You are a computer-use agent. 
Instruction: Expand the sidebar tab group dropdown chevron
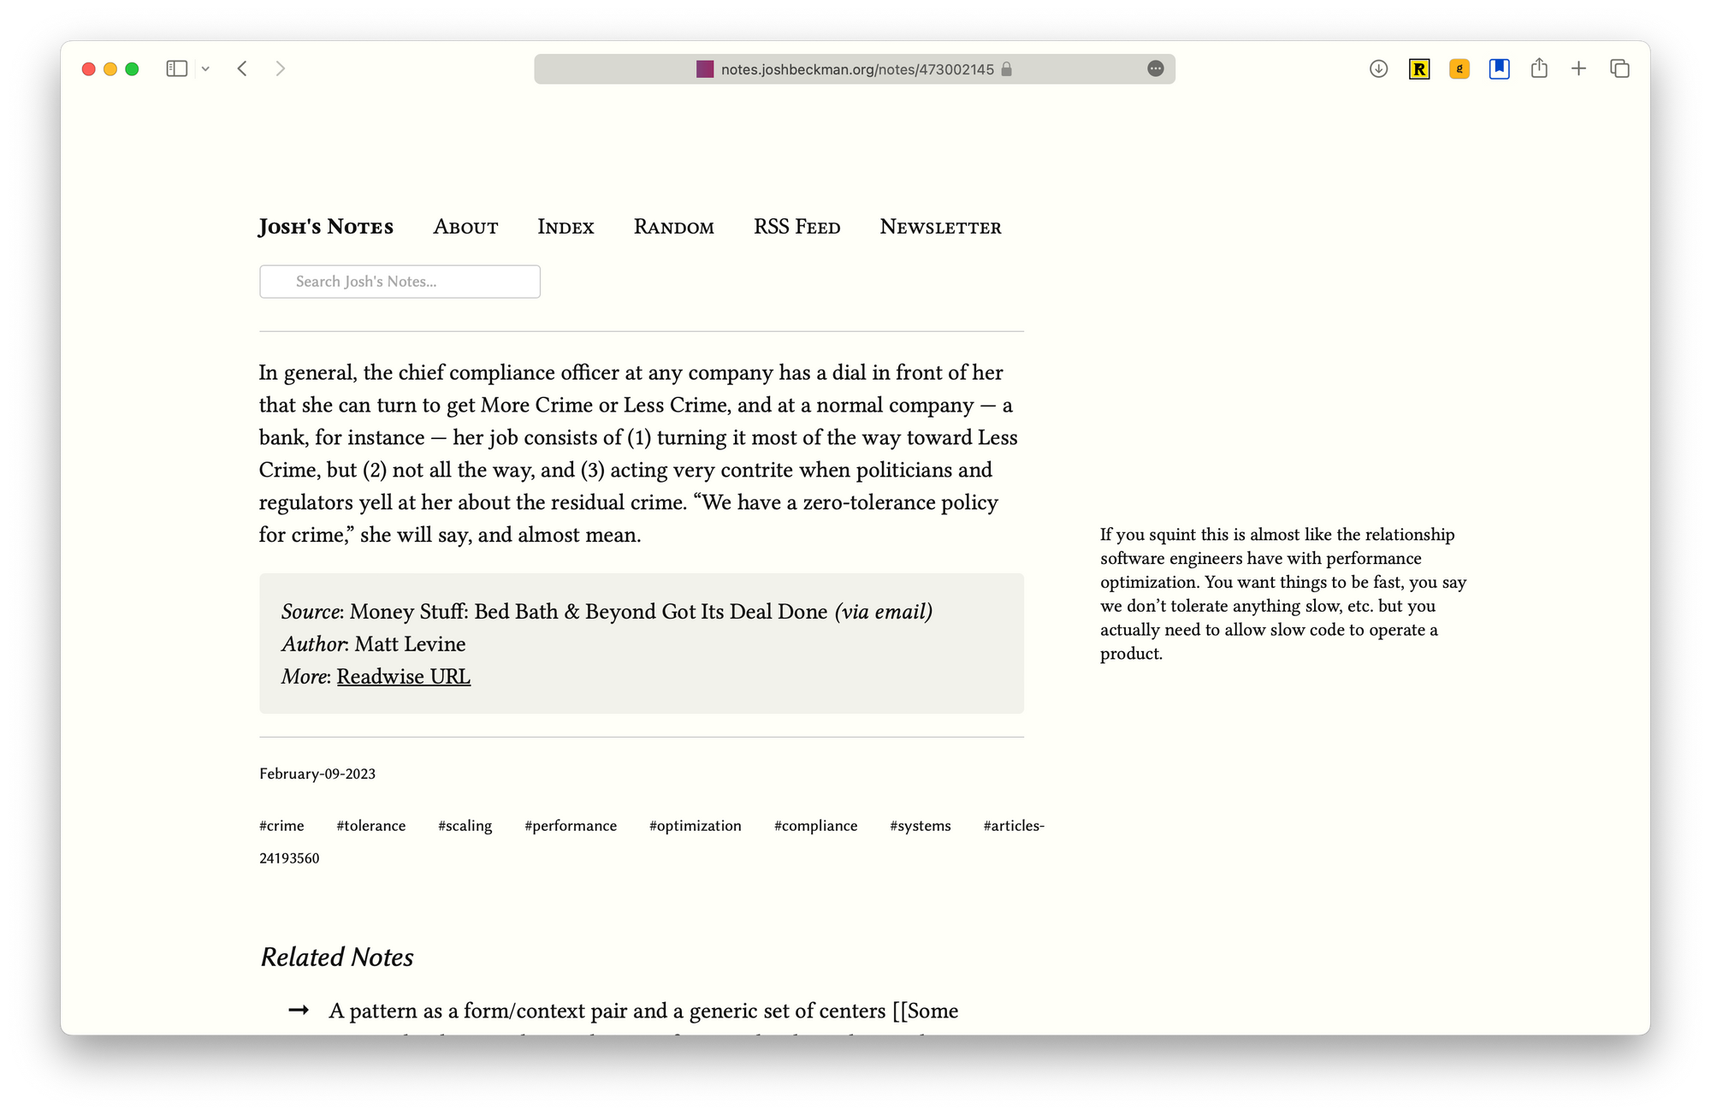point(205,69)
